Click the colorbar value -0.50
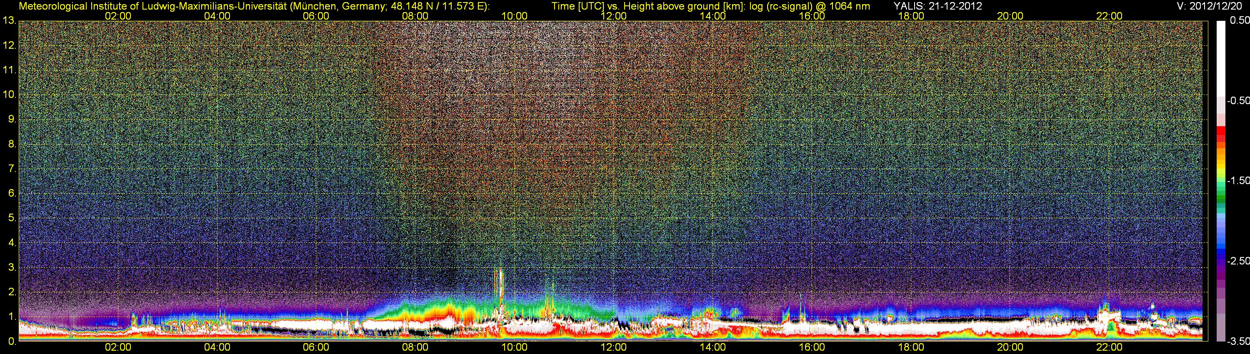Screen dimensions: 1250x354 click(1238, 100)
